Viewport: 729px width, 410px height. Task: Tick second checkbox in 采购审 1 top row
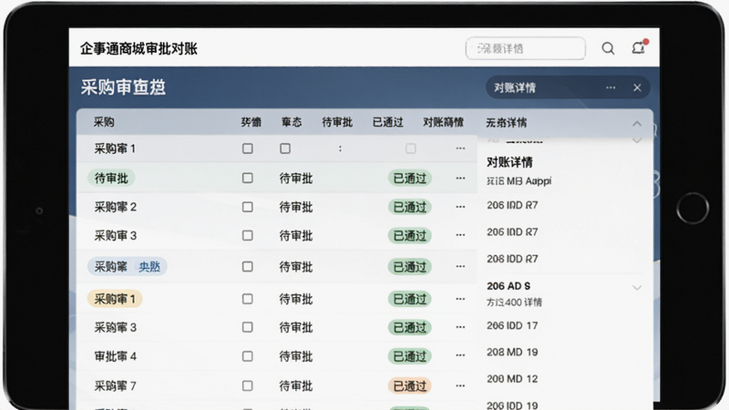[x=285, y=149]
